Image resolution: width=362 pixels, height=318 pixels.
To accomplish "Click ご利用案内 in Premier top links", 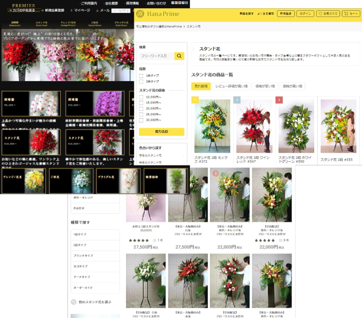I will point(89,3).
